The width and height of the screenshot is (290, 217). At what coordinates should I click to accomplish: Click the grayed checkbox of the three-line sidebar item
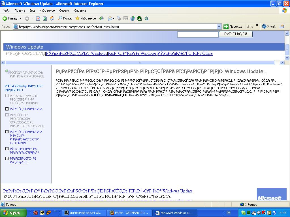click(x=7, y=96)
